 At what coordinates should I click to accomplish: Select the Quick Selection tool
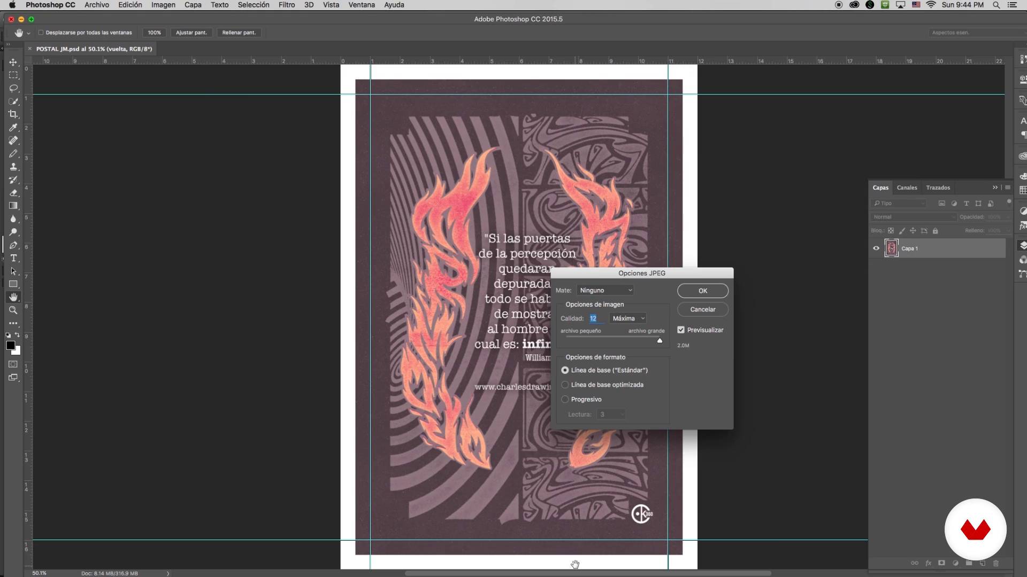13,102
